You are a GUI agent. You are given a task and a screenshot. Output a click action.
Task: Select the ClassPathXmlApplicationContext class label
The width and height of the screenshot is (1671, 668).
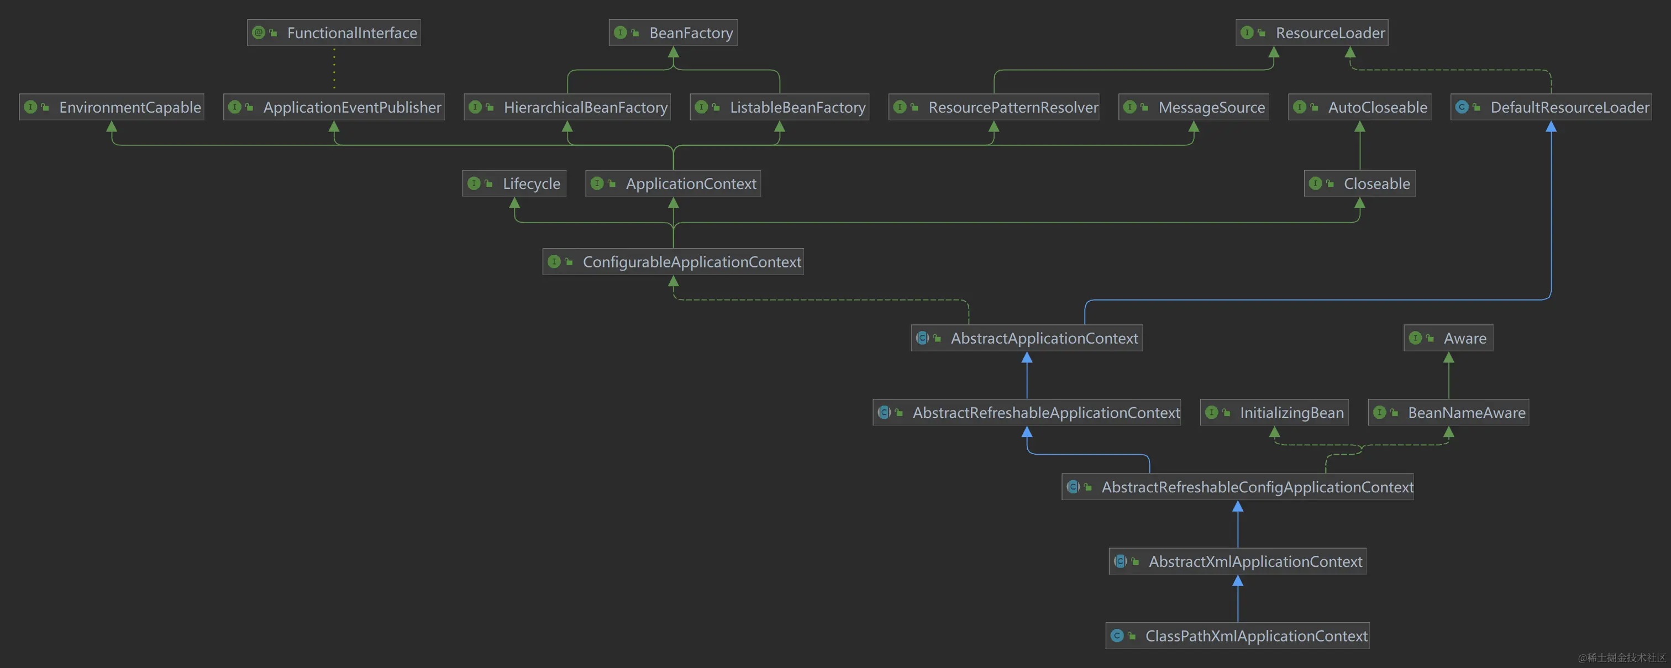[x=1257, y=636]
